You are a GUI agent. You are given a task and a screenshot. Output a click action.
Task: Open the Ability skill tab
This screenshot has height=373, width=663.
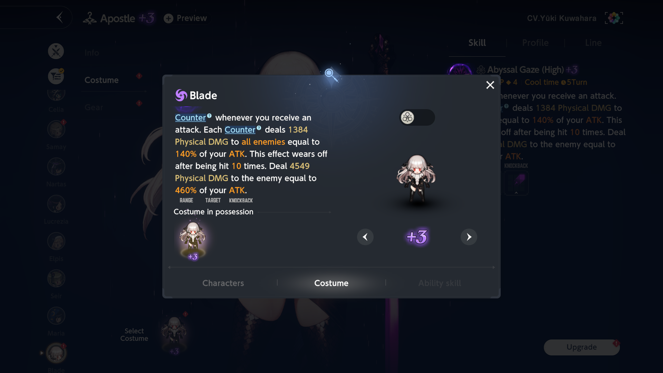point(439,283)
